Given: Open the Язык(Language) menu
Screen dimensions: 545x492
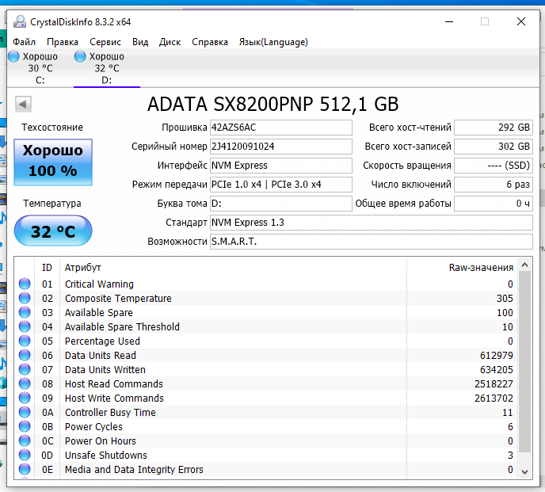Looking at the screenshot, I should pos(273,42).
